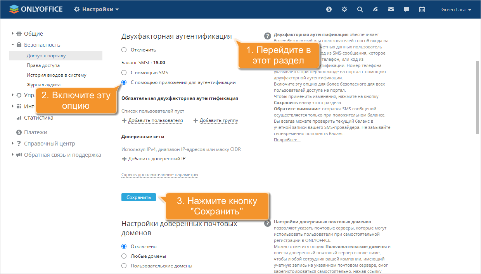
Task: Select С помощью SMS radio button
Action: tap(124, 72)
